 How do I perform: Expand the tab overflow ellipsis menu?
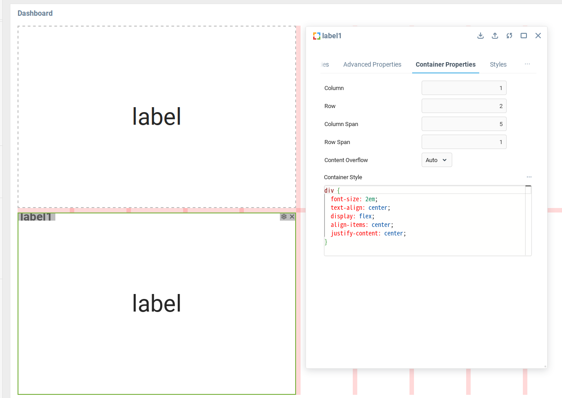[527, 64]
